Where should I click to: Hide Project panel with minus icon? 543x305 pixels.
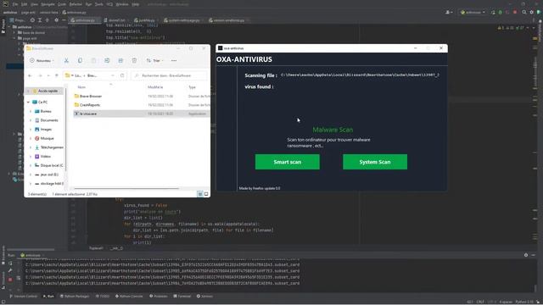64,20
